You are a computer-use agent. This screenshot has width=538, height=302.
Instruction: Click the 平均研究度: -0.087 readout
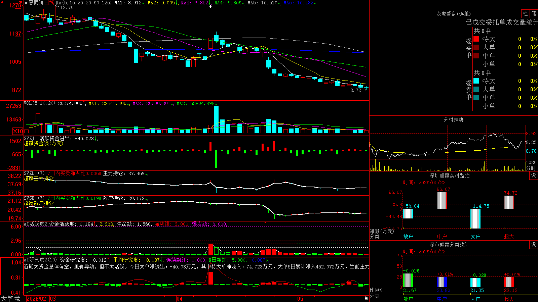pos(137,260)
